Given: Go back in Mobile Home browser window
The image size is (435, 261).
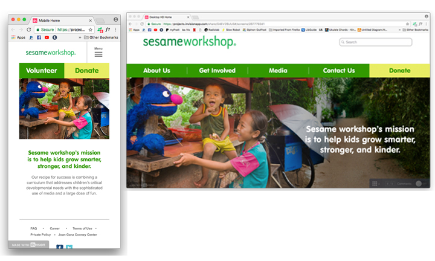Looking at the screenshot, I should (x=13, y=30).
